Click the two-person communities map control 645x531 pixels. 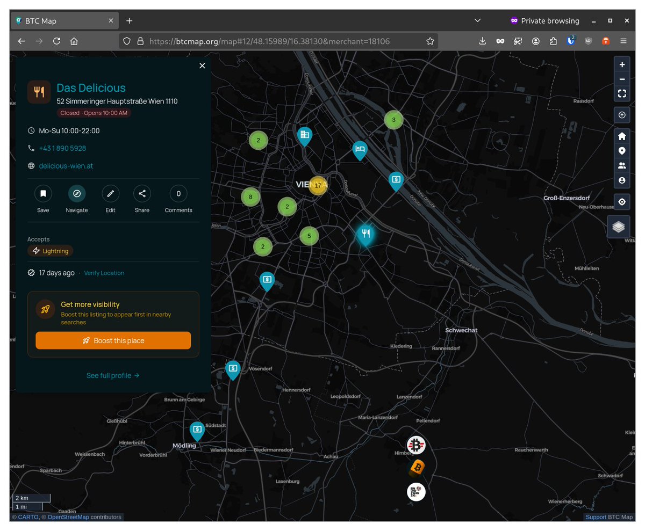point(622,165)
